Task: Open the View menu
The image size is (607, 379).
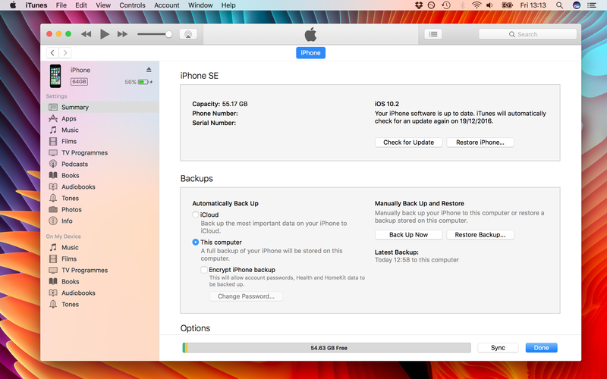Action: tap(103, 5)
